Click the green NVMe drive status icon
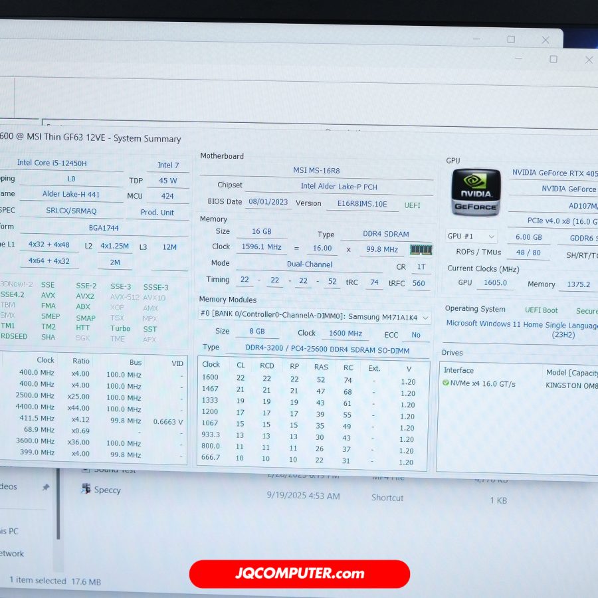 tap(445, 383)
